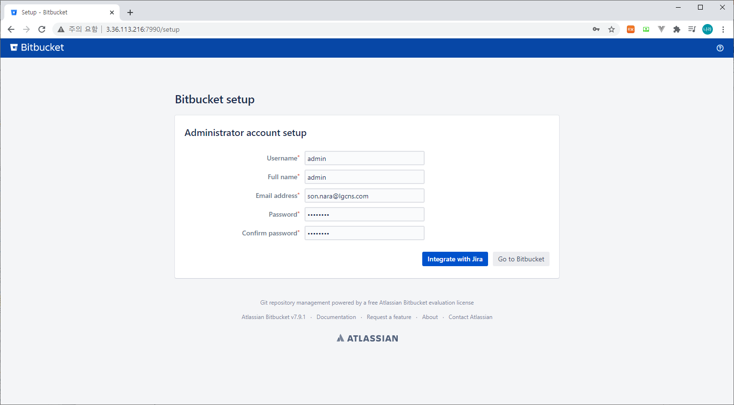Screen dimensions: 734x405
Task: Click the green extension icon in toolbar
Action: [x=646, y=29]
